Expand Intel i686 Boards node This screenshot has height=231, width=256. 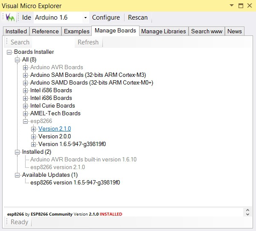click(x=25, y=98)
